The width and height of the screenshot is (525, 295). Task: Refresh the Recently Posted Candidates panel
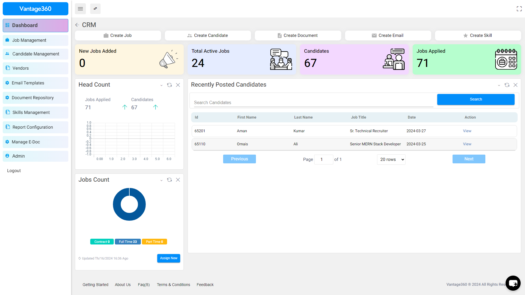click(x=507, y=85)
